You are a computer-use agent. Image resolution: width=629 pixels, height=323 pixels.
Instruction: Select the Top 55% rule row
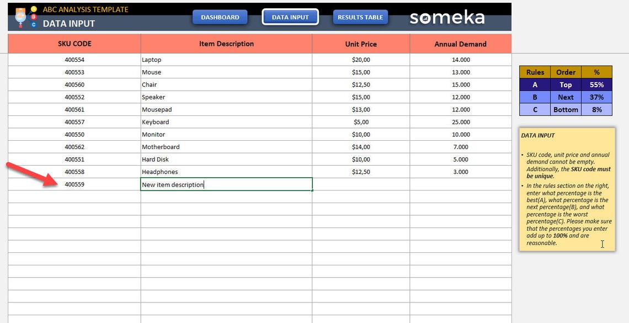coord(566,84)
